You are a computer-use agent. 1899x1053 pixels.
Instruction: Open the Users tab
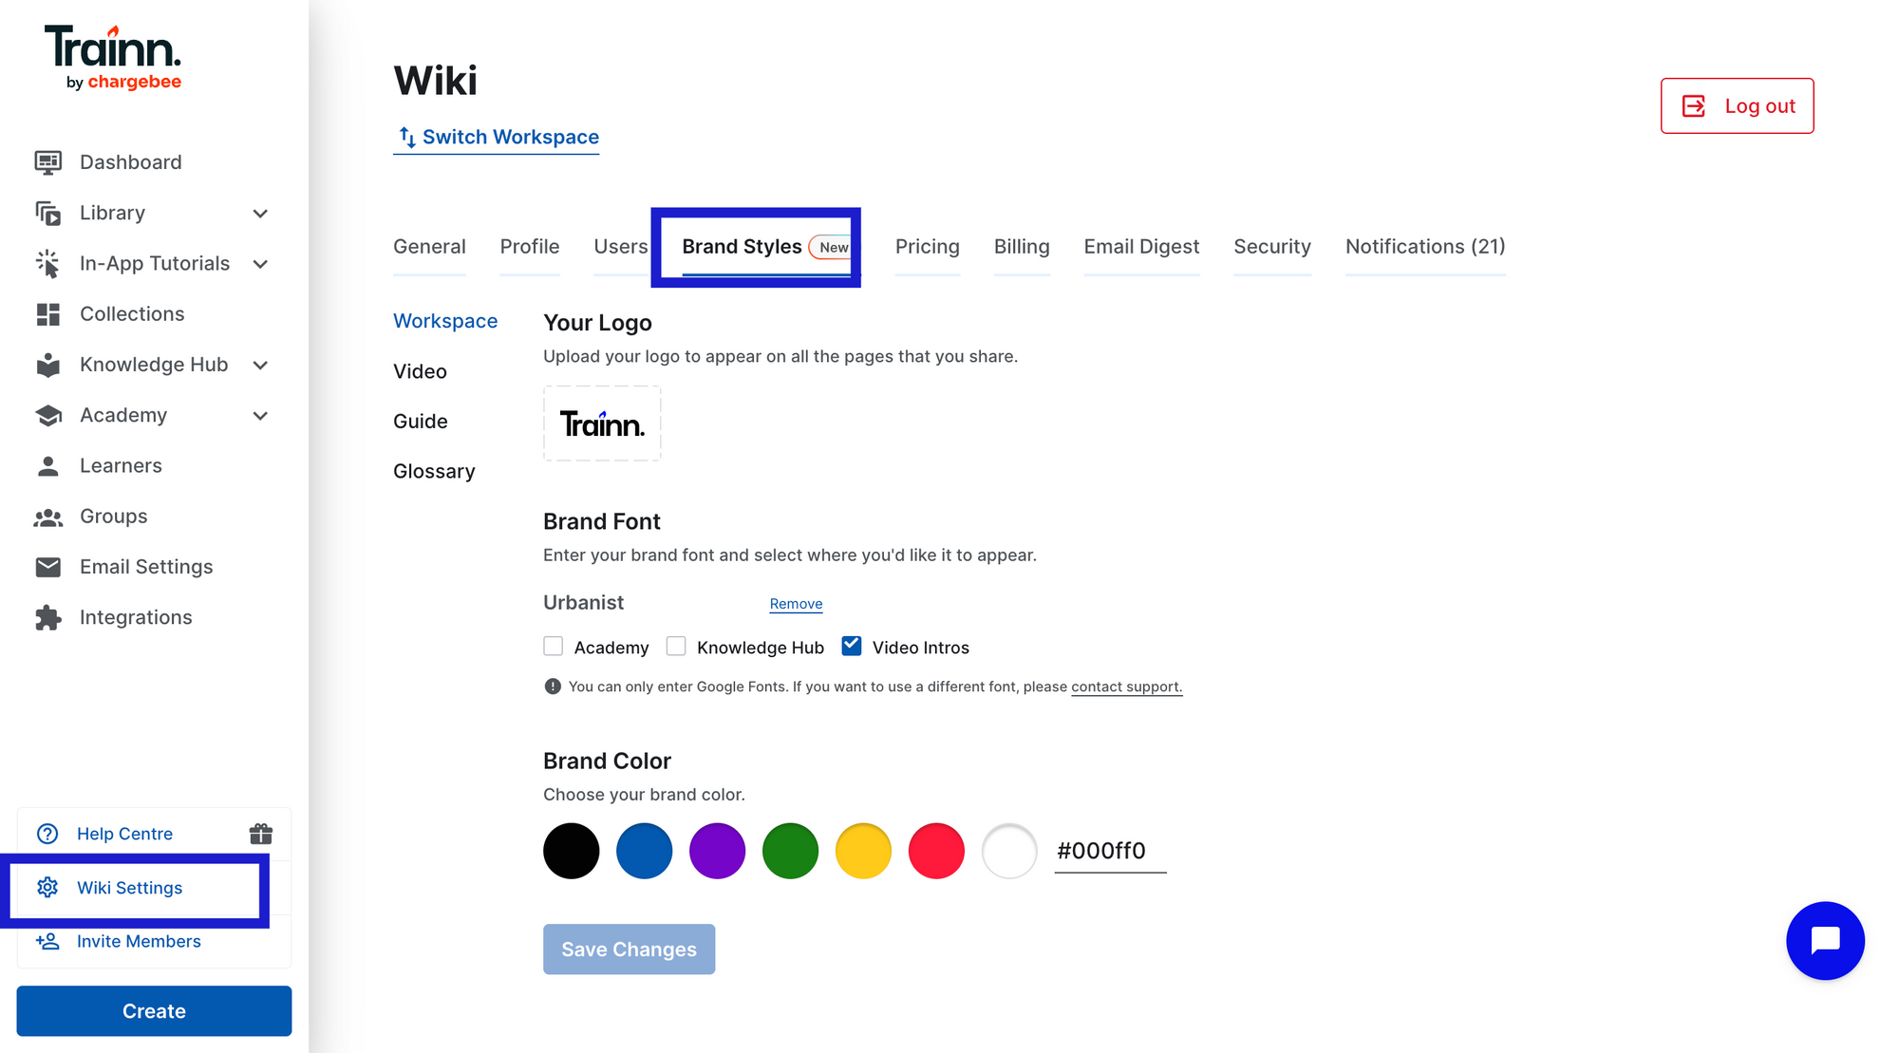[621, 247]
